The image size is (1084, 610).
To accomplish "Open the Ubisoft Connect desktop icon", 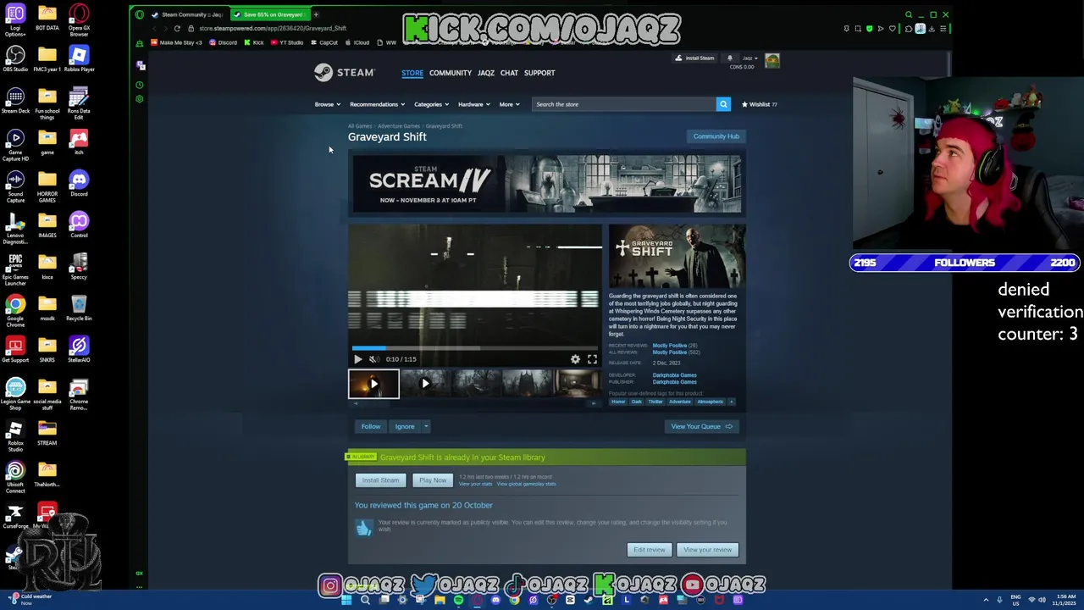I will point(15,477).
